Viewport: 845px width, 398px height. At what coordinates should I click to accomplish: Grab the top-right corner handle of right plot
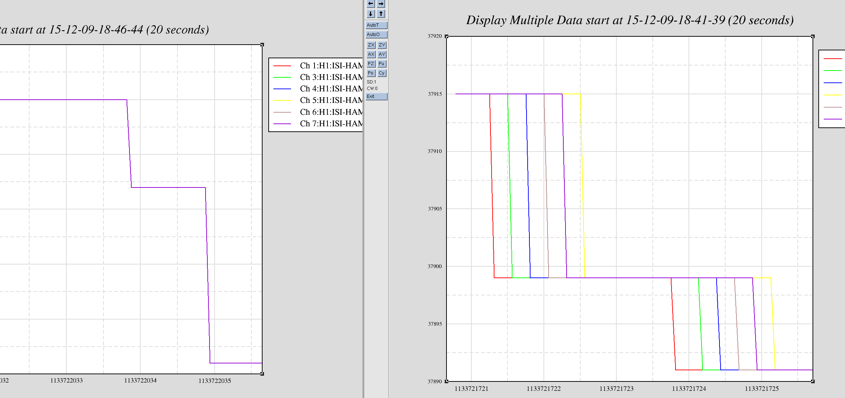(x=813, y=36)
